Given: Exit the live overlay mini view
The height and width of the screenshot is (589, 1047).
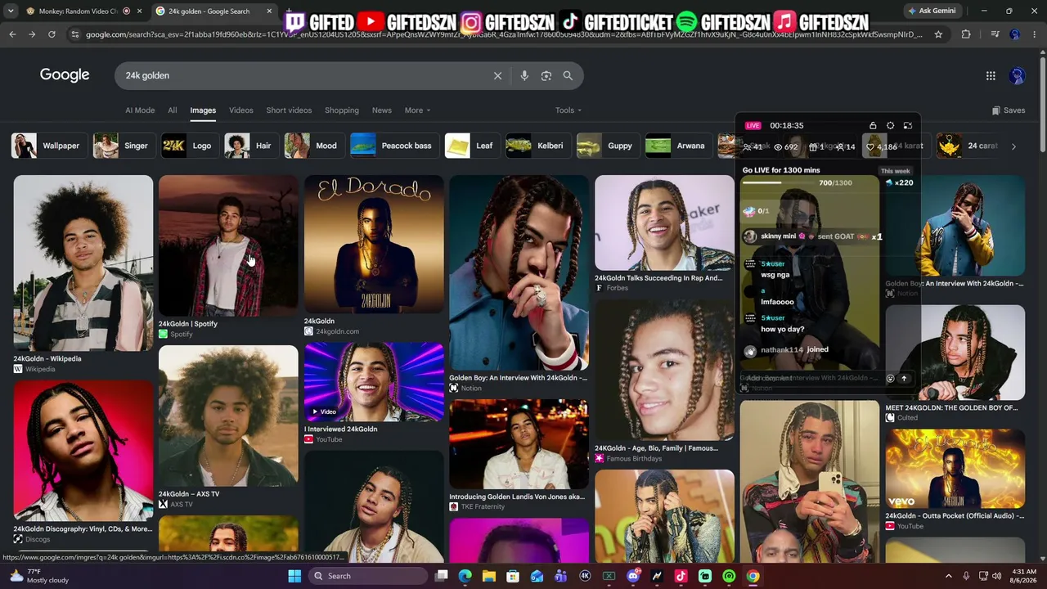Looking at the screenshot, I should pos(907,125).
